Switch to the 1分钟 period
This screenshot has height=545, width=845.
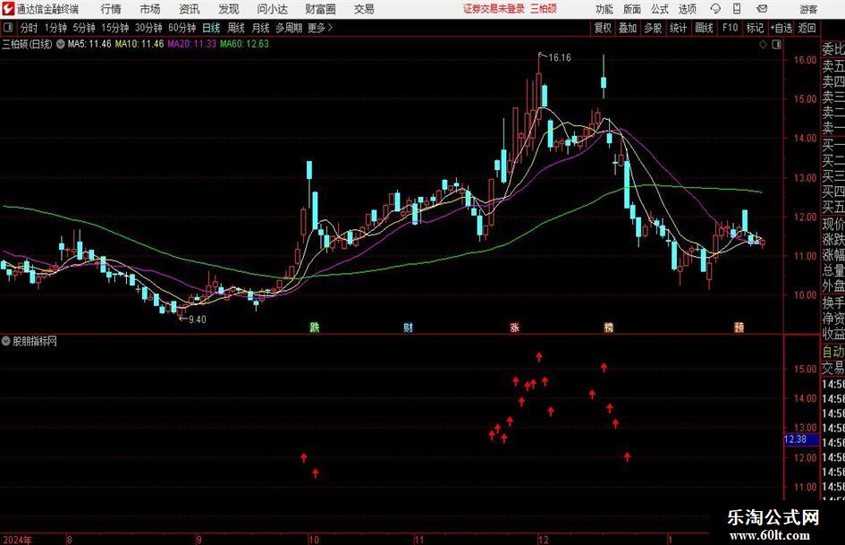click(55, 28)
